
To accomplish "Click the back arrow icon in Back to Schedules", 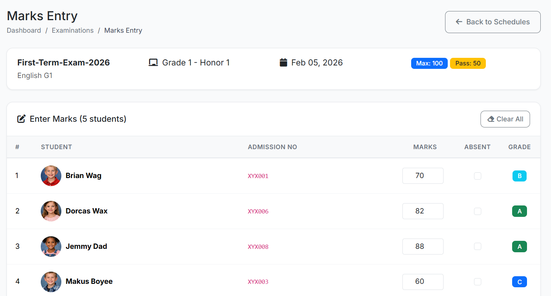I will [x=459, y=22].
